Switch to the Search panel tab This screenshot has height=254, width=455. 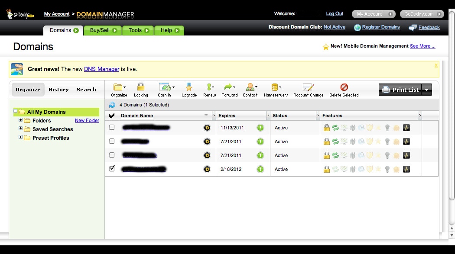tap(86, 90)
